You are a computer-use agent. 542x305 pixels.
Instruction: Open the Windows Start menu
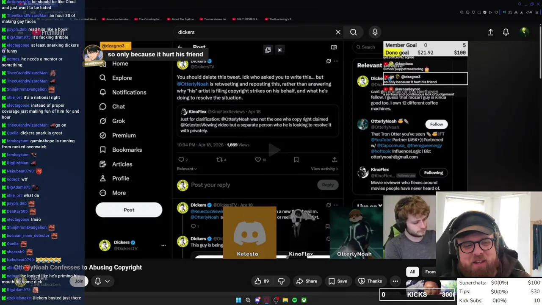tap(238, 300)
